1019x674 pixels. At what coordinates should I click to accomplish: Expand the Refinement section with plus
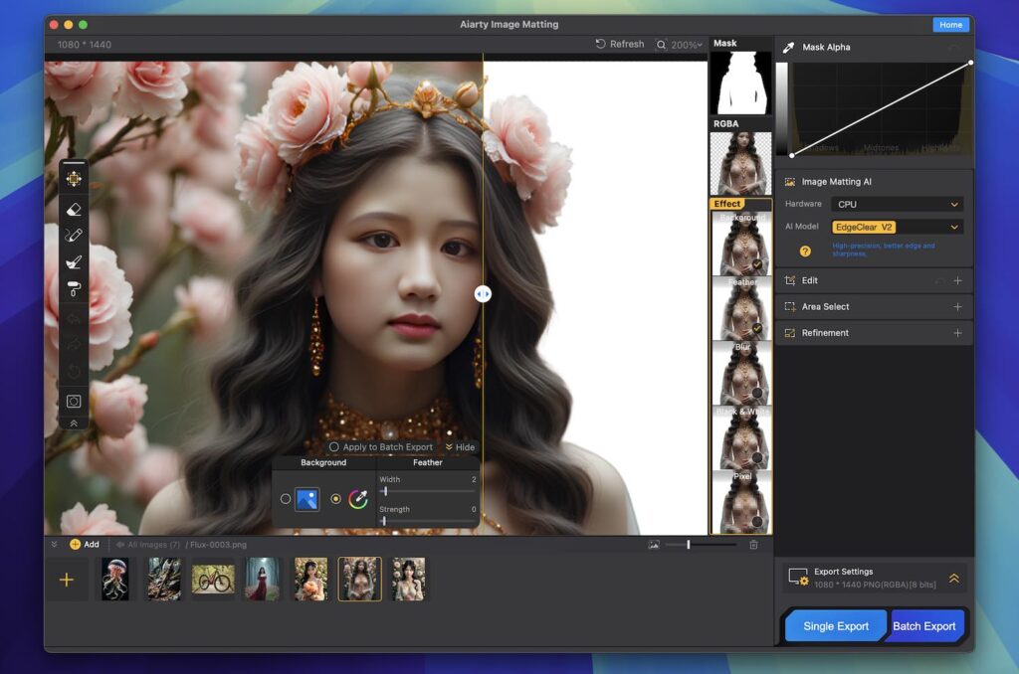coord(957,333)
